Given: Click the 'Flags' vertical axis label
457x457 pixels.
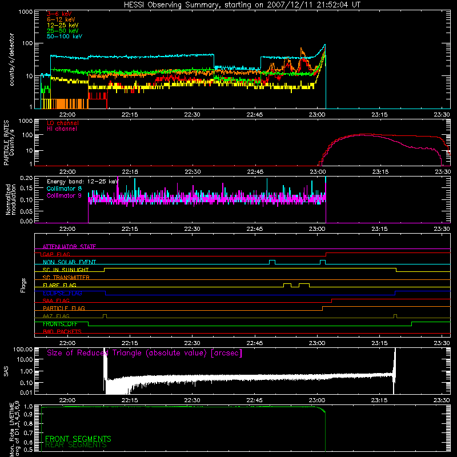Looking at the screenshot, I should click(23, 285).
